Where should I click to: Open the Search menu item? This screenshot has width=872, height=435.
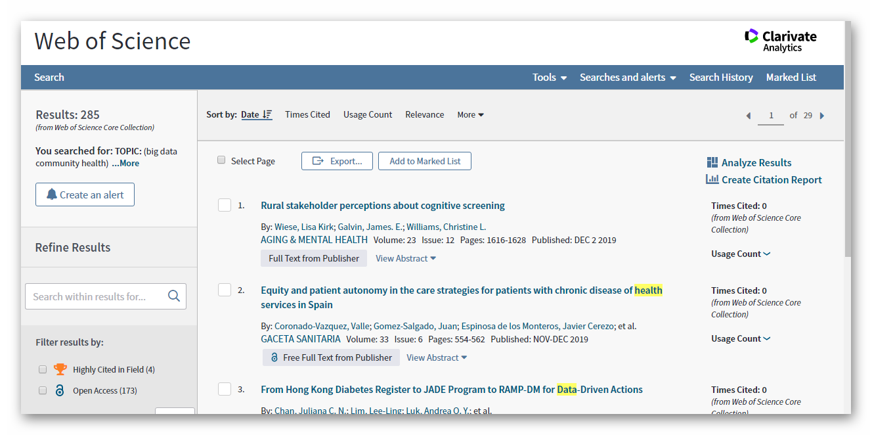point(49,78)
